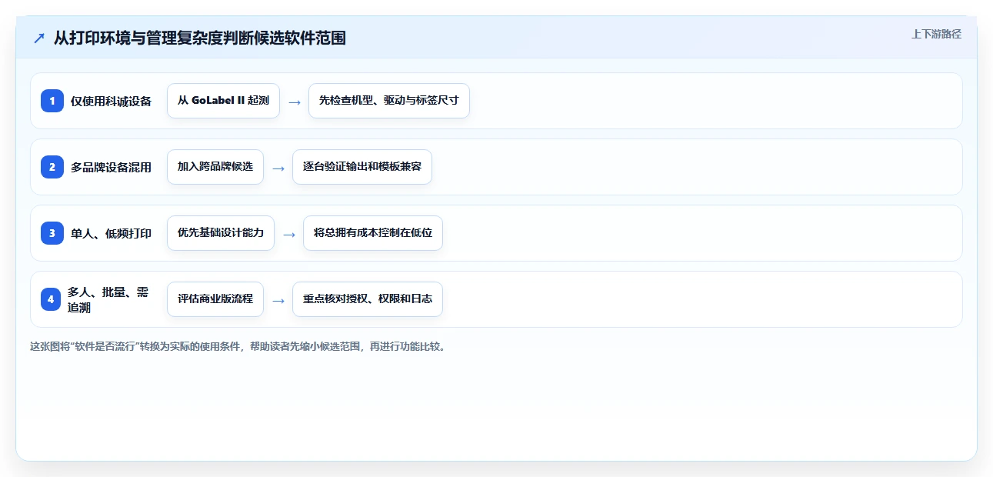Click the arrow after 优先基础设计能力
993x477 pixels.
tap(289, 234)
